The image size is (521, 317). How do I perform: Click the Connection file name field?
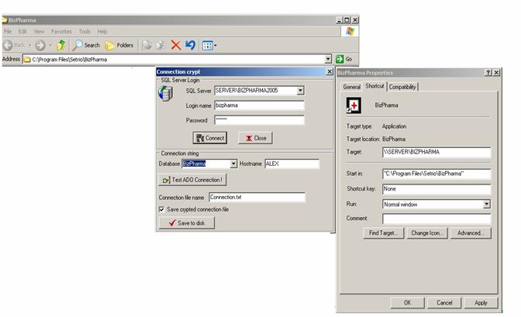pos(257,197)
